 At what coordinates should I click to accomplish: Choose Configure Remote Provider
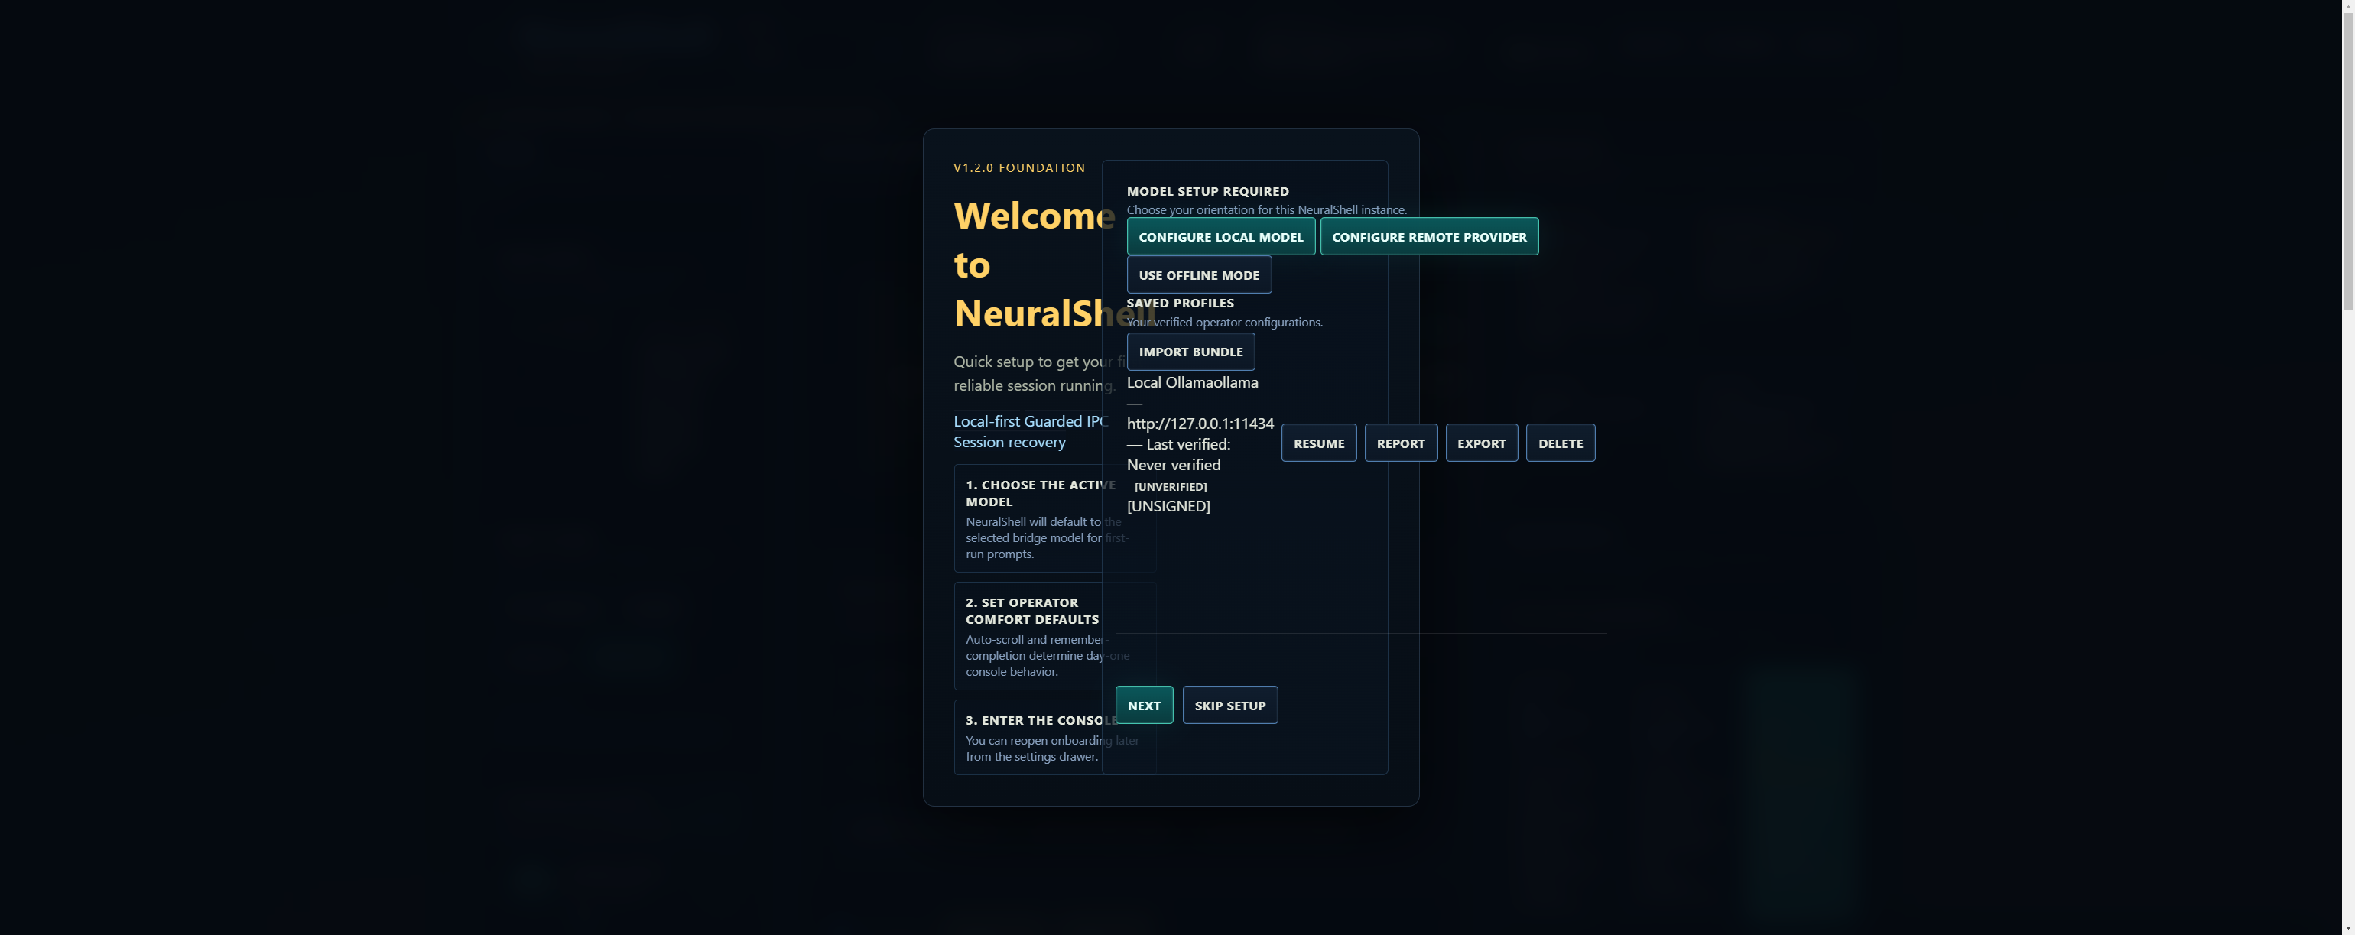click(x=1429, y=237)
